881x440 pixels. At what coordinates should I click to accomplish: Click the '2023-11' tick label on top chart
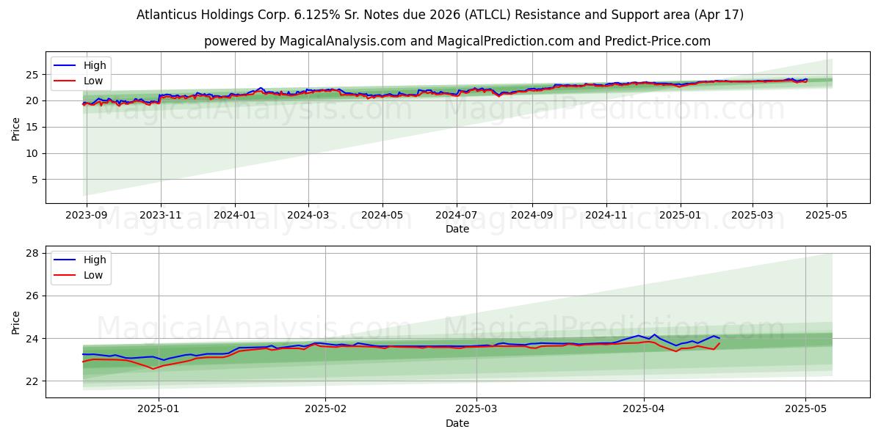coord(161,216)
